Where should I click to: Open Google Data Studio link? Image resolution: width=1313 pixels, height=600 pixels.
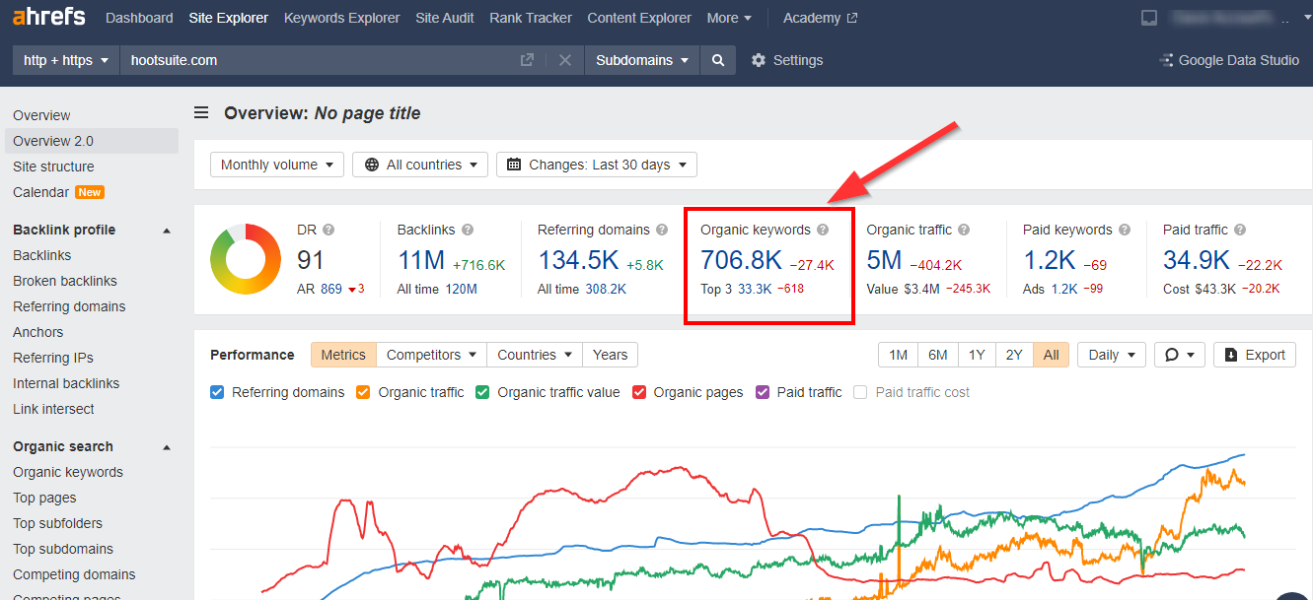1229,60
